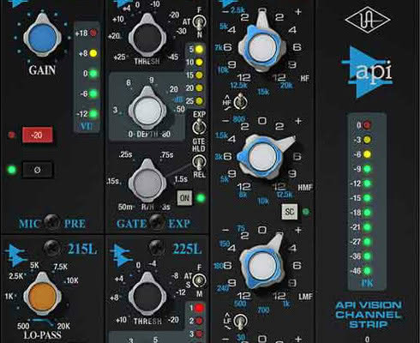Viewport: 420px width, 343px height.
Task: Click the MIC PRE section screw
Action: pos(52,222)
